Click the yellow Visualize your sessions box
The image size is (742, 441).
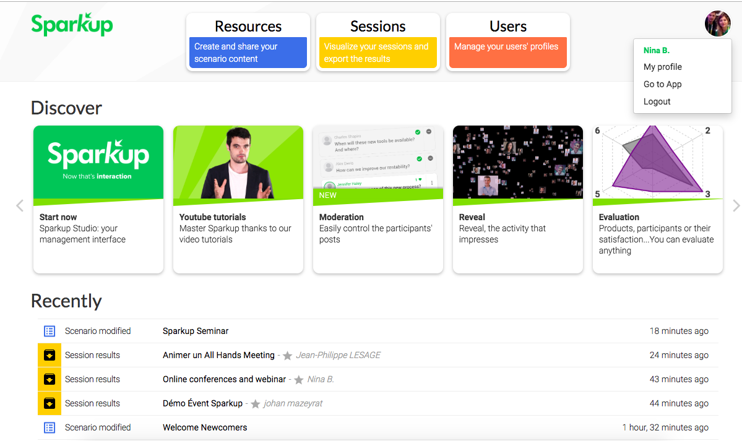pos(377,53)
